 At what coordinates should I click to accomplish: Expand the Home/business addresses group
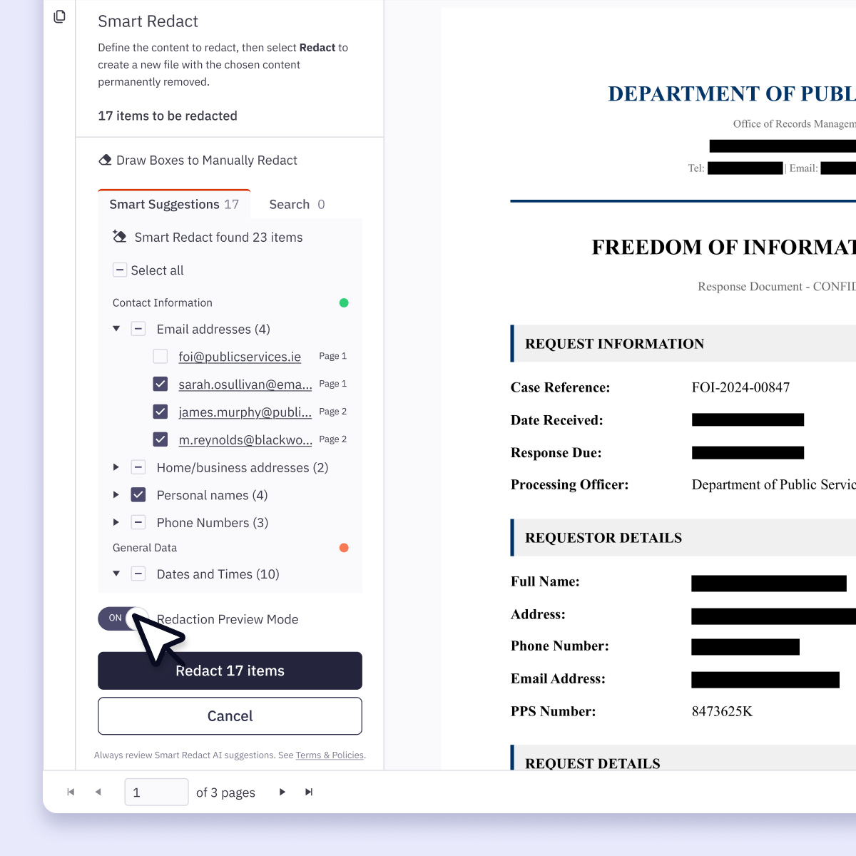pos(116,467)
